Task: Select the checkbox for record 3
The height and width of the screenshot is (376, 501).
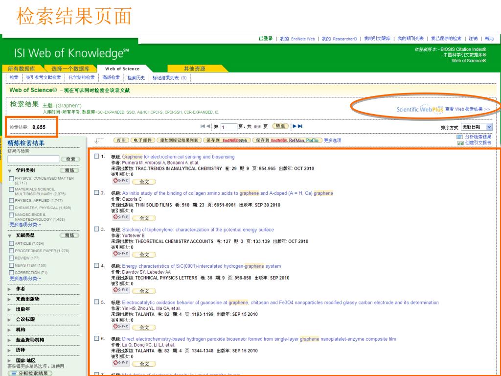Action: pyautogui.click(x=96, y=229)
